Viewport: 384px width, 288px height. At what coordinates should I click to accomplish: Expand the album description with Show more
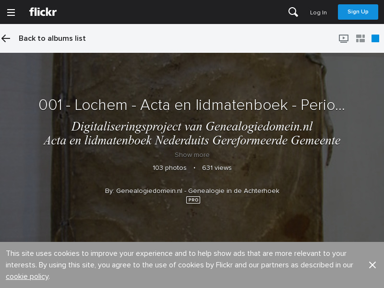coord(192,155)
